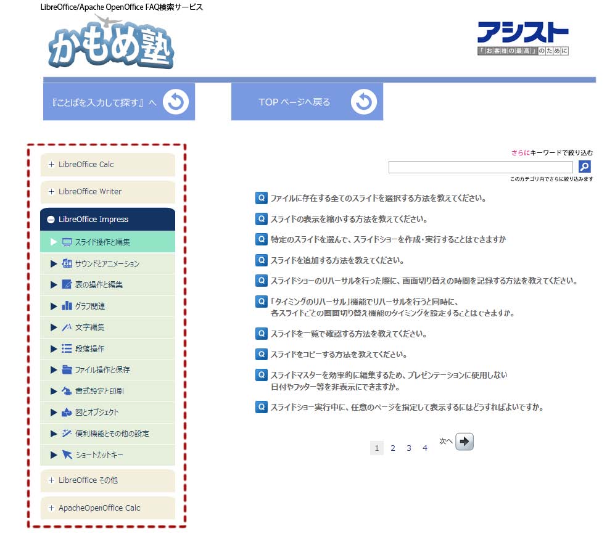Click the keyword narrowing search field

point(481,167)
